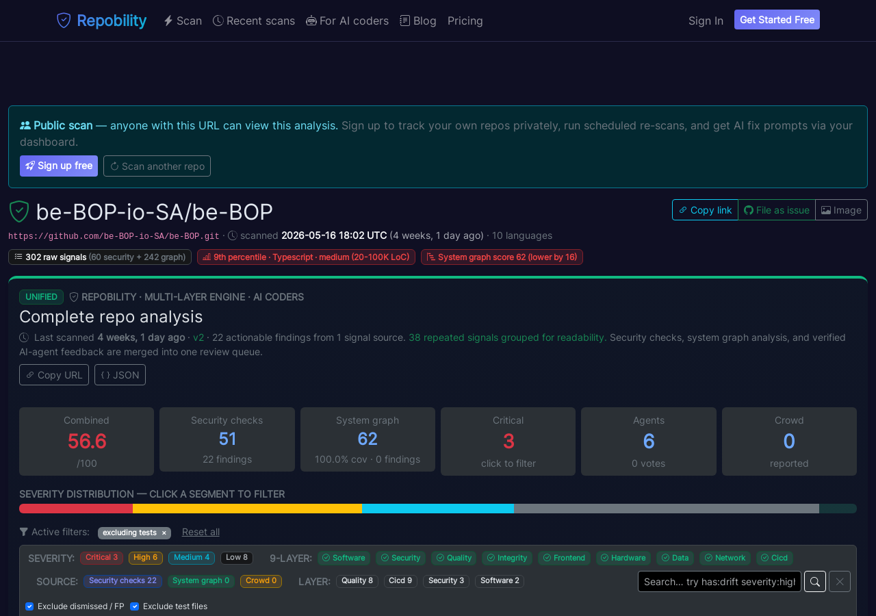
Task: Visit the Blog section
Action: click(x=418, y=21)
